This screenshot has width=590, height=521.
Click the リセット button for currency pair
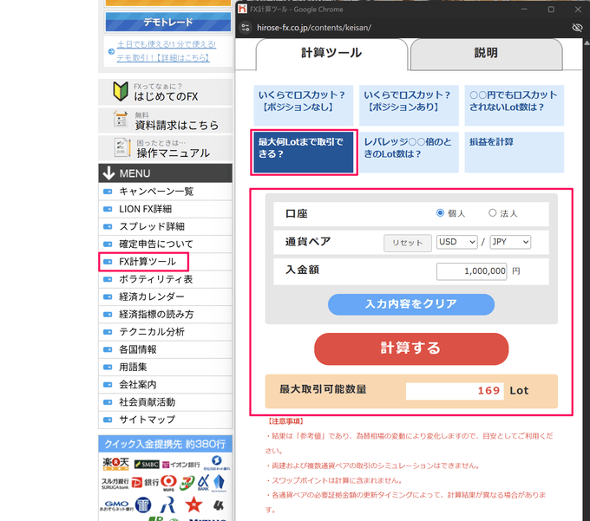coord(408,243)
